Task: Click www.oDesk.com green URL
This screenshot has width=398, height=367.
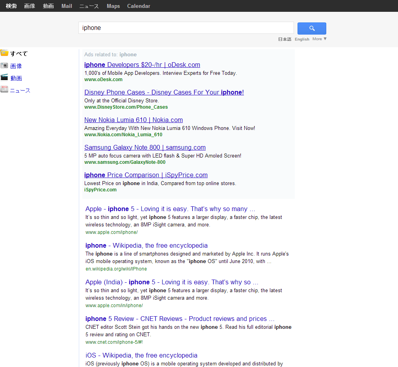Action: coord(103,80)
